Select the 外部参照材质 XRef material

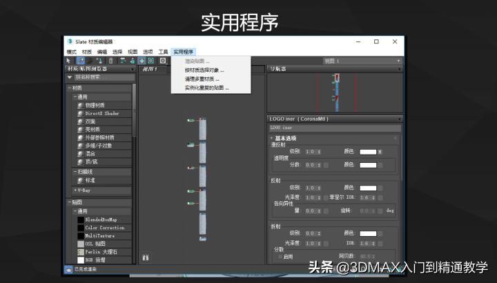coord(104,137)
